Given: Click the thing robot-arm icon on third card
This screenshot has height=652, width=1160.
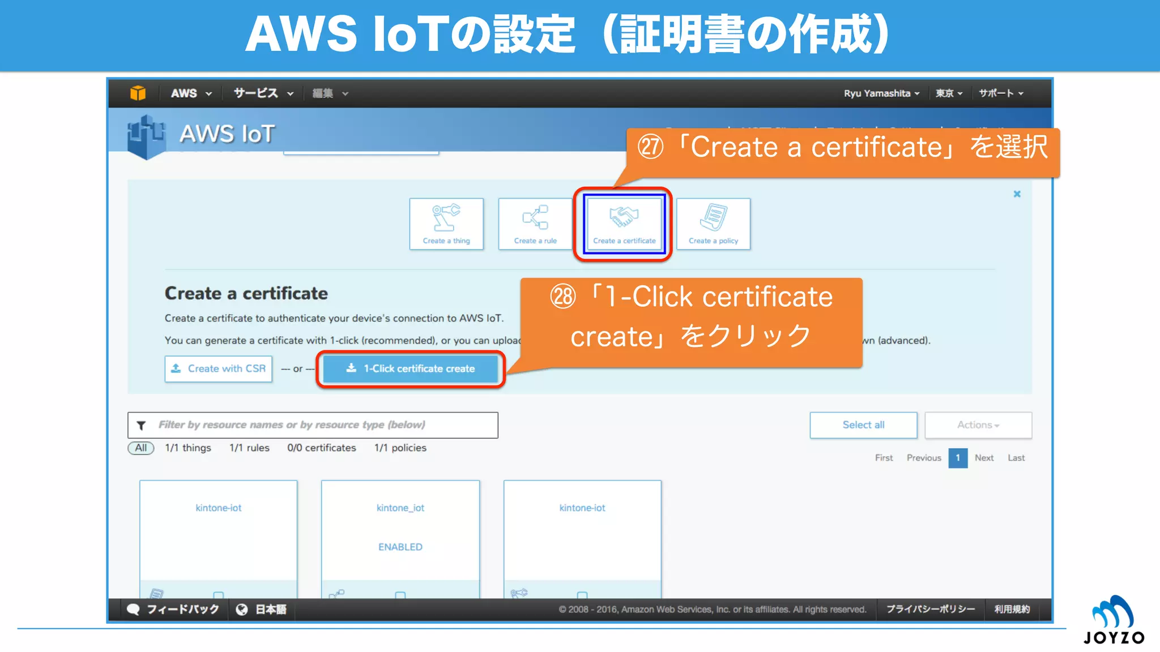Looking at the screenshot, I should point(519,593).
